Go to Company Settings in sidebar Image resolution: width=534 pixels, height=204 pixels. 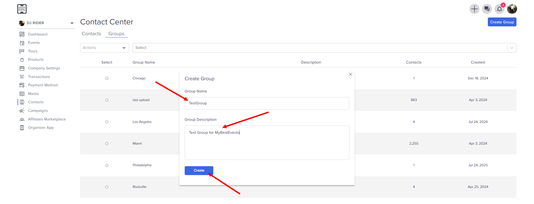[x=44, y=68]
